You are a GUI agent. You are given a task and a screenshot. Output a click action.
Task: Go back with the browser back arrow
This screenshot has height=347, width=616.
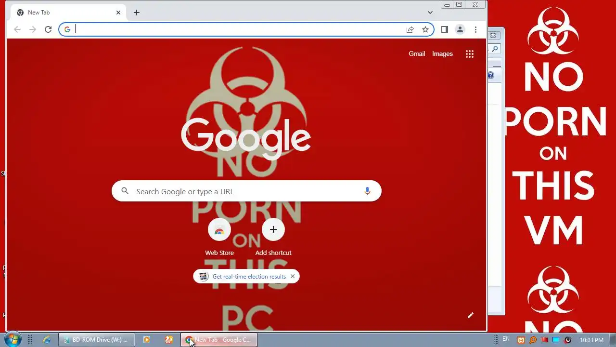click(x=17, y=29)
